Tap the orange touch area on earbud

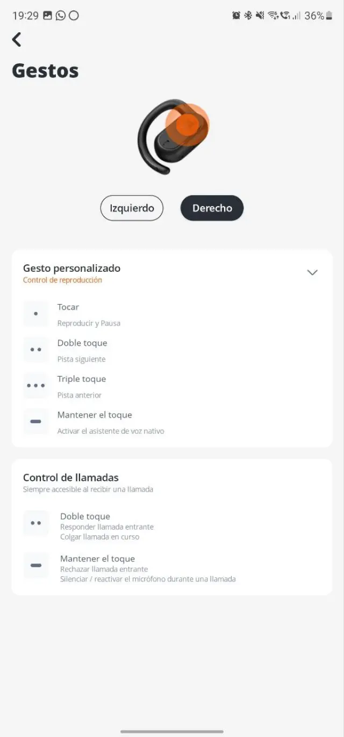pyautogui.click(x=187, y=125)
